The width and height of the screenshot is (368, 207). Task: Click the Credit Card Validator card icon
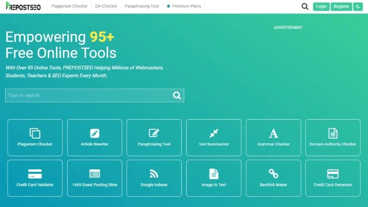coord(35,174)
